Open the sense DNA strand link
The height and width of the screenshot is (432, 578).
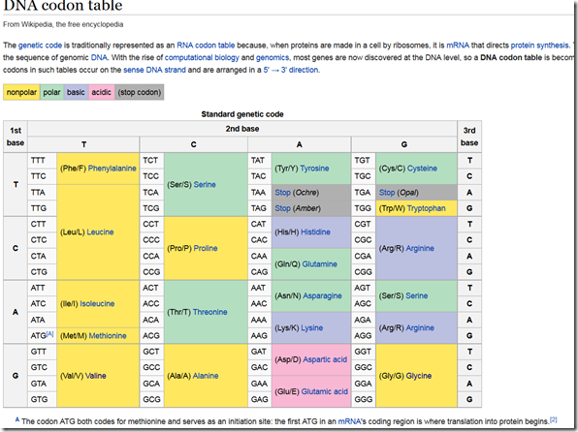pyautogui.click(x=154, y=70)
